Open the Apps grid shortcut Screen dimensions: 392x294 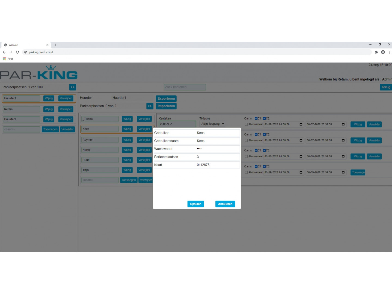tap(8, 59)
